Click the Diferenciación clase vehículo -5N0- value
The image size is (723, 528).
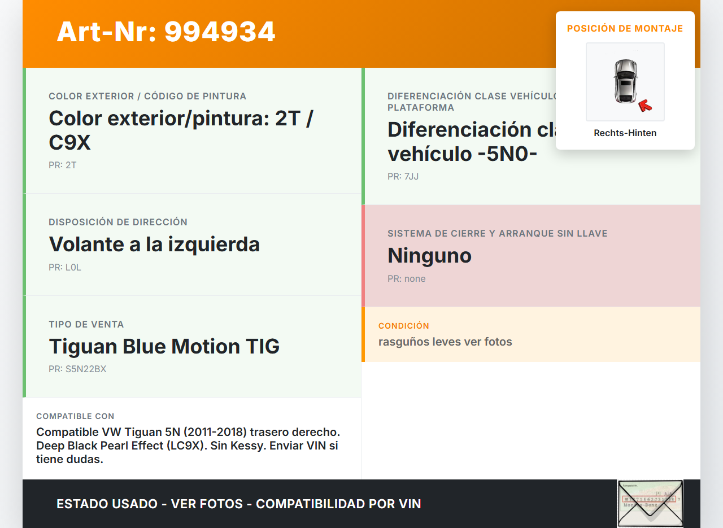point(472,142)
